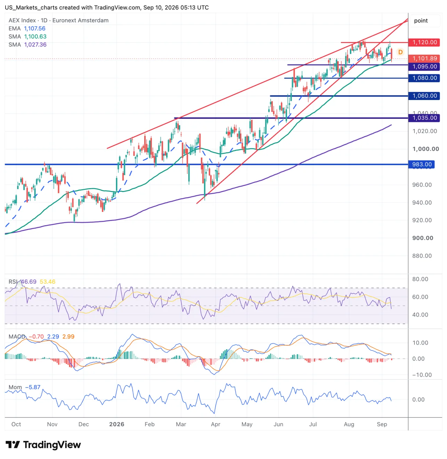Click the 2026 year label on time axis

(x=117, y=424)
